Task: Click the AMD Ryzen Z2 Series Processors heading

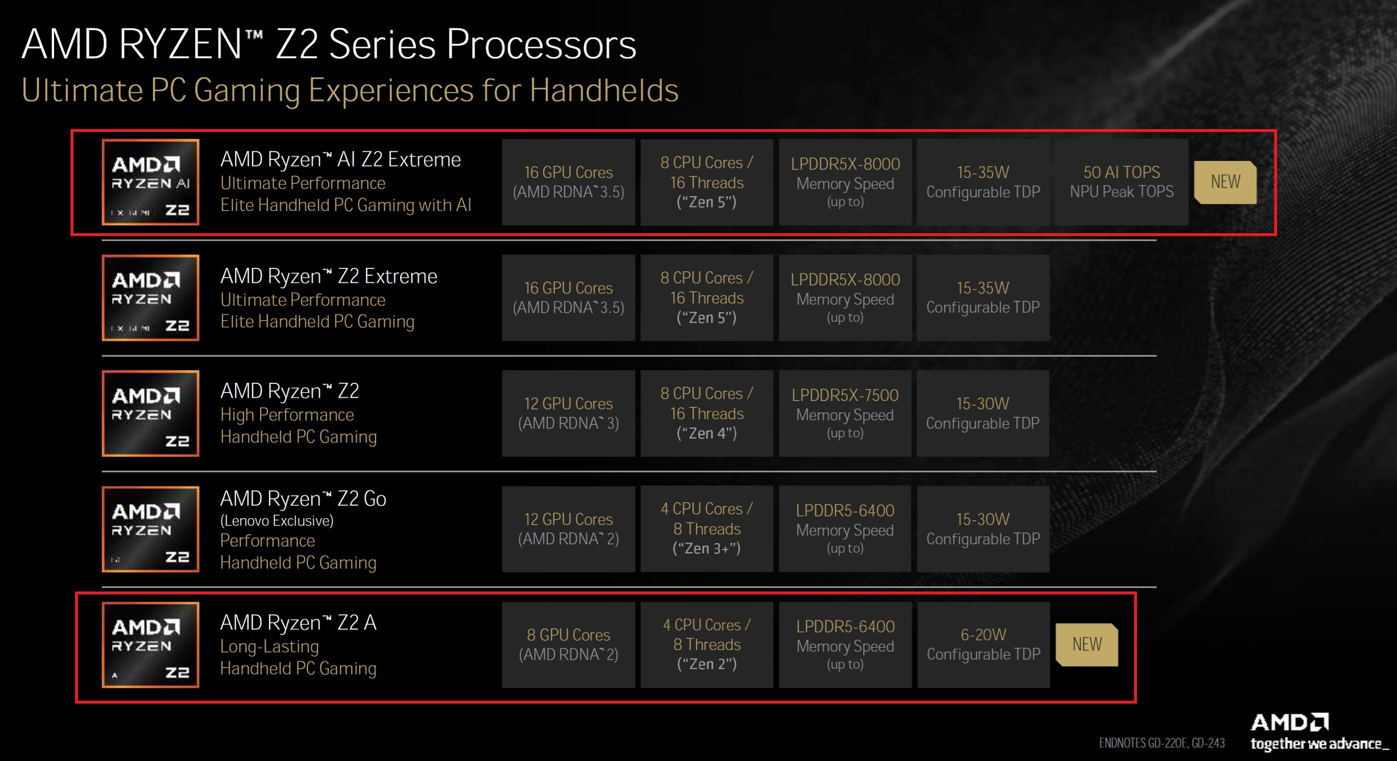Action: (329, 44)
